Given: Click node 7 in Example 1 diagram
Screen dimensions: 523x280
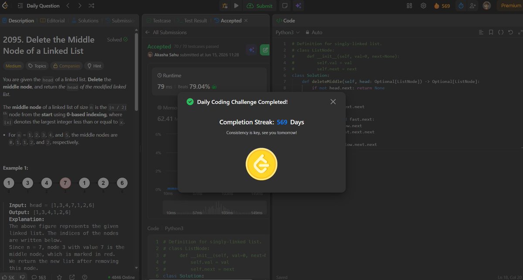Looking at the screenshot, I should tap(65, 183).
